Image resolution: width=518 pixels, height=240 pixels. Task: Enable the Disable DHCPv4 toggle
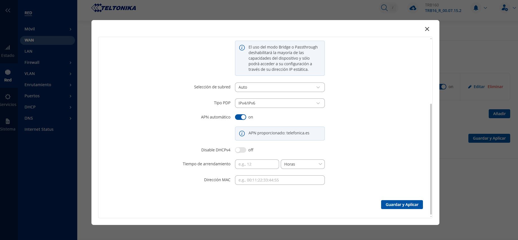pyautogui.click(x=240, y=150)
